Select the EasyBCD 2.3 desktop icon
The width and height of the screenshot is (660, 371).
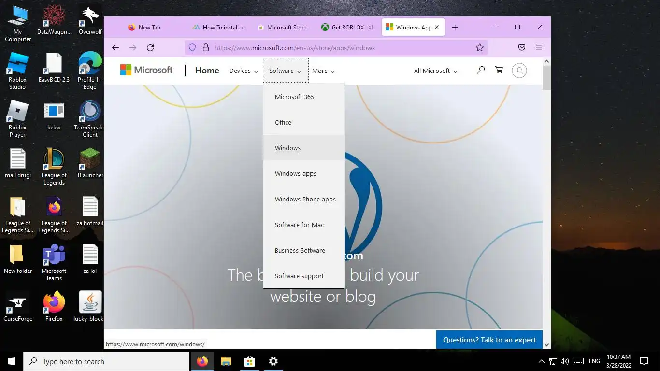tap(54, 68)
